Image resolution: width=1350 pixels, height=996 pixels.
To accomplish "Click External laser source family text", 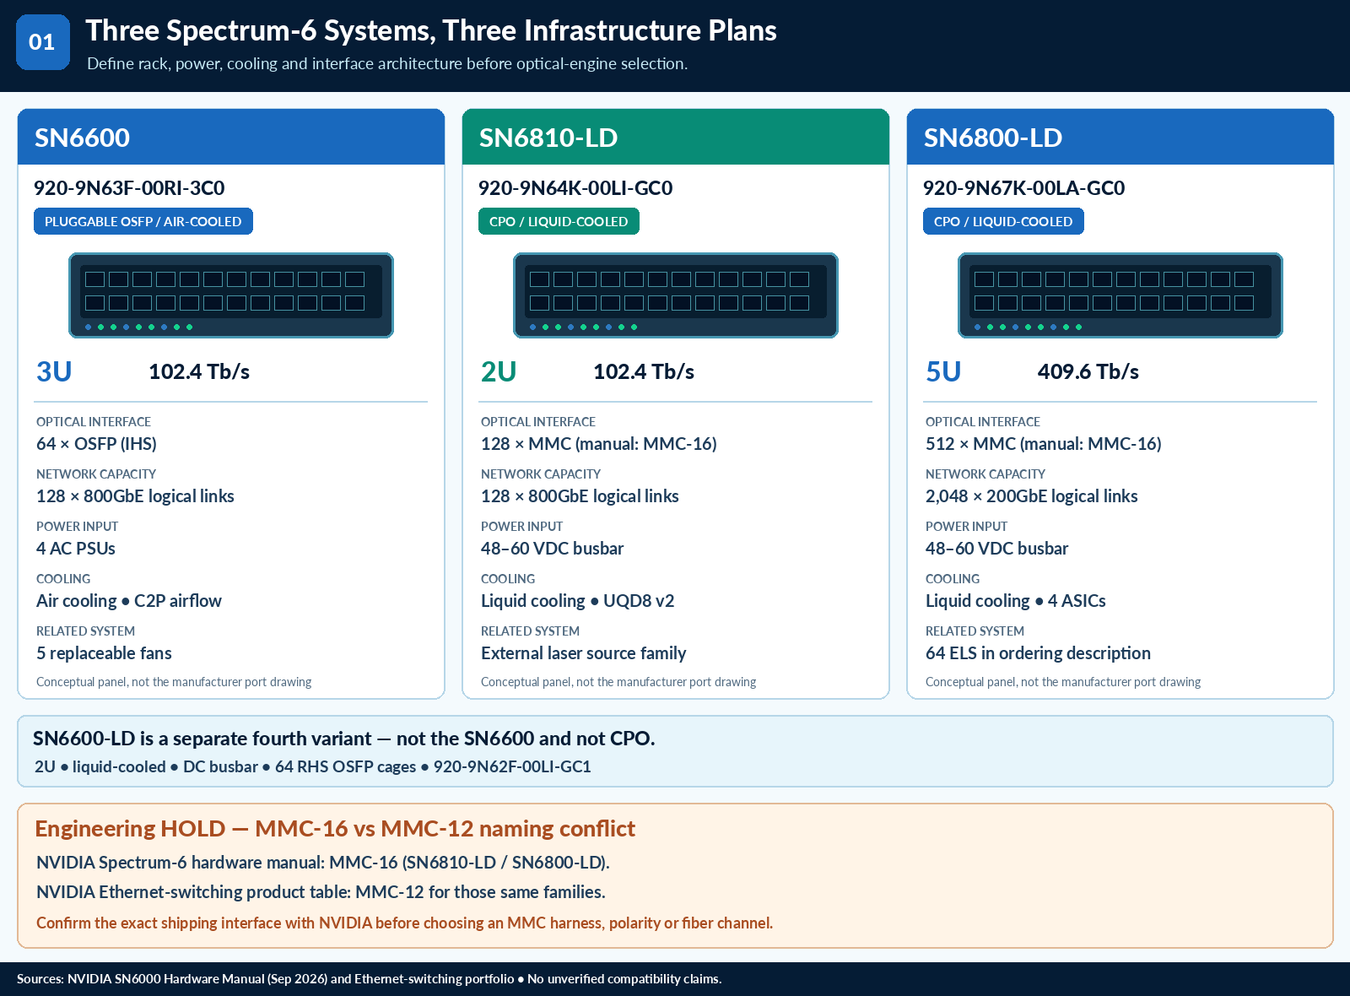I will [584, 653].
